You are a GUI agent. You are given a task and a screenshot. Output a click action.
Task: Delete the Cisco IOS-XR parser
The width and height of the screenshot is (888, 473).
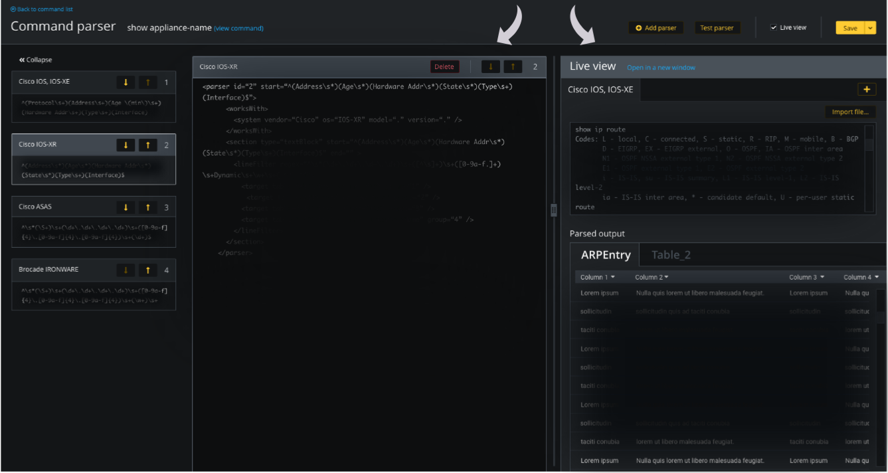pyautogui.click(x=444, y=66)
